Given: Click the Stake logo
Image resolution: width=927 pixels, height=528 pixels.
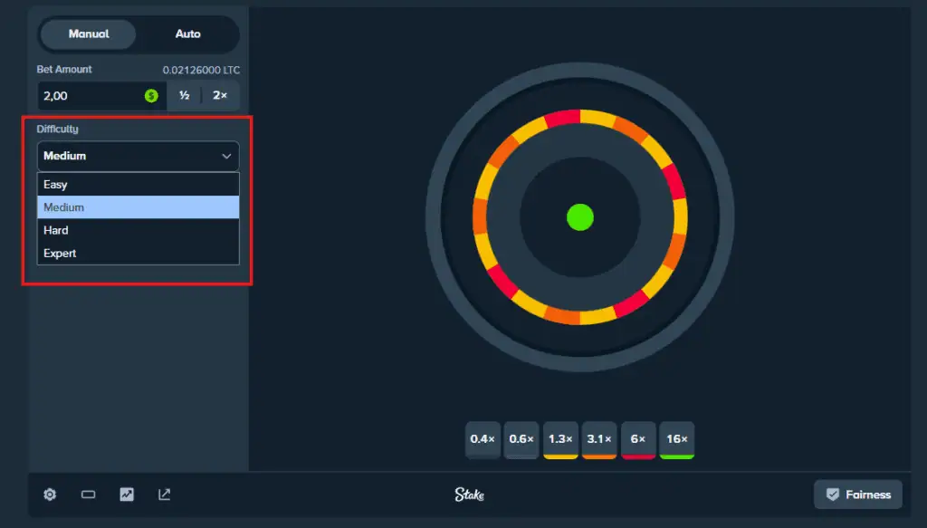Looking at the screenshot, I should 472,494.
